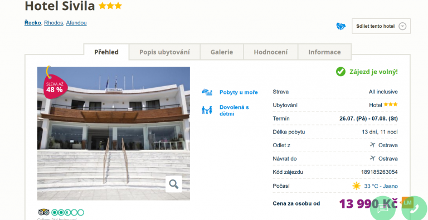
Task: Open the Pobyty u moře link
Action: point(239,92)
